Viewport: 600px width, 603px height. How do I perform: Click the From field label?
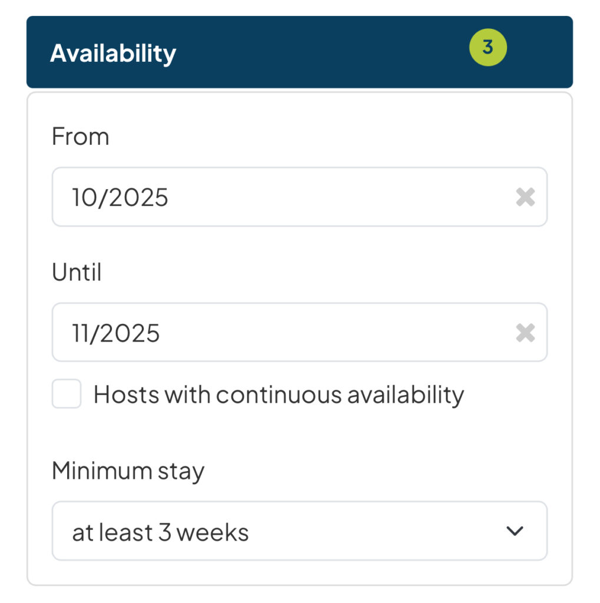(x=80, y=137)
